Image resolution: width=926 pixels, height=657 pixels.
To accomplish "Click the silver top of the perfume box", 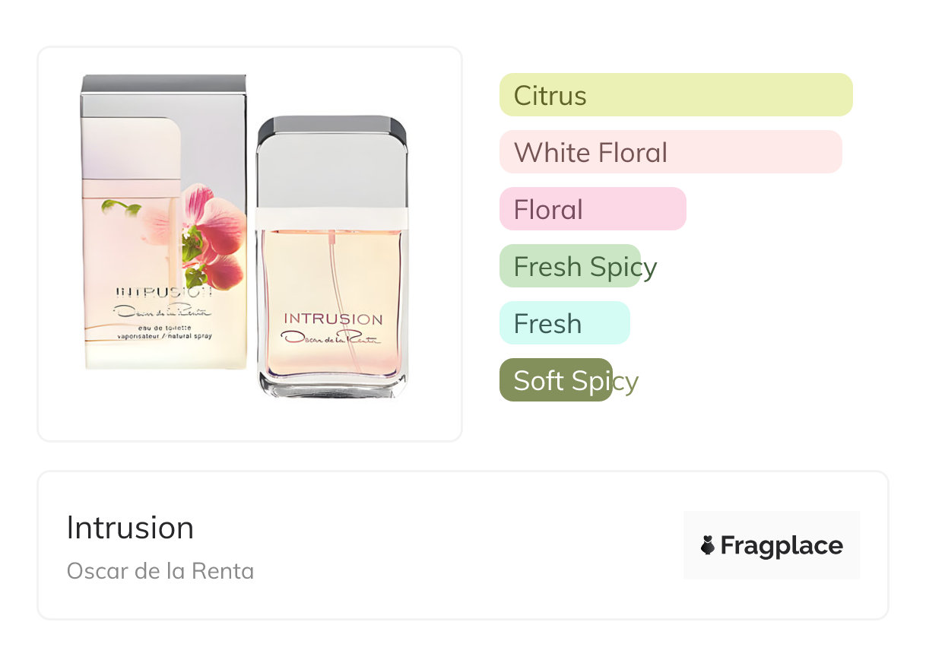I will tap(163, 84).
